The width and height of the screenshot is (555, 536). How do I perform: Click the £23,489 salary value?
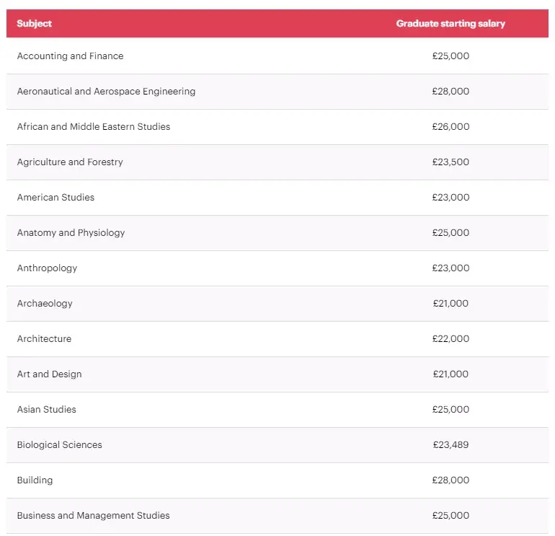pyautogui.click(x=450, y=445)
